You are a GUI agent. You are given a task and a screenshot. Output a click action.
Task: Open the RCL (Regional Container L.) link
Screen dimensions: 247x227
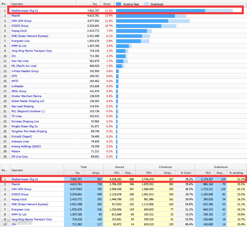coord(28,111)
